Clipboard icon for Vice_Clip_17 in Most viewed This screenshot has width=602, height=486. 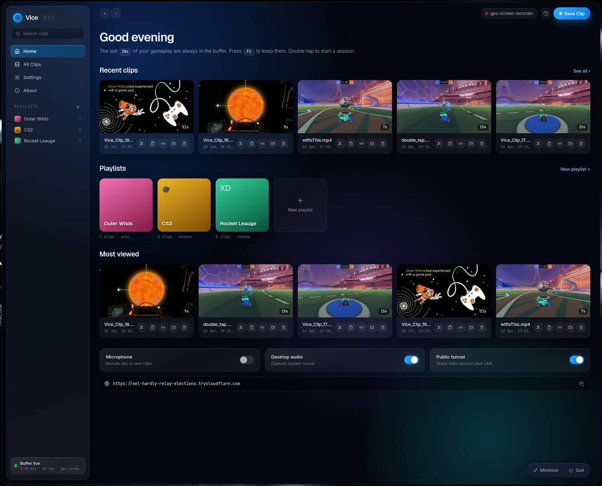coord(351,328)
